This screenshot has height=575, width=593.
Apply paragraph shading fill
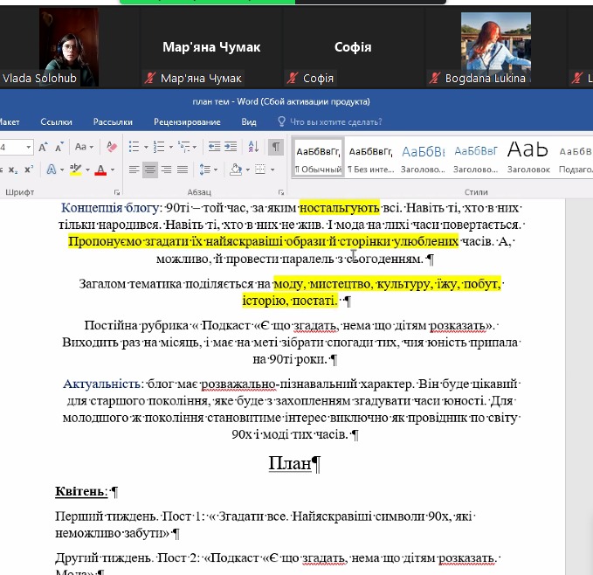[x=236, y=170]
